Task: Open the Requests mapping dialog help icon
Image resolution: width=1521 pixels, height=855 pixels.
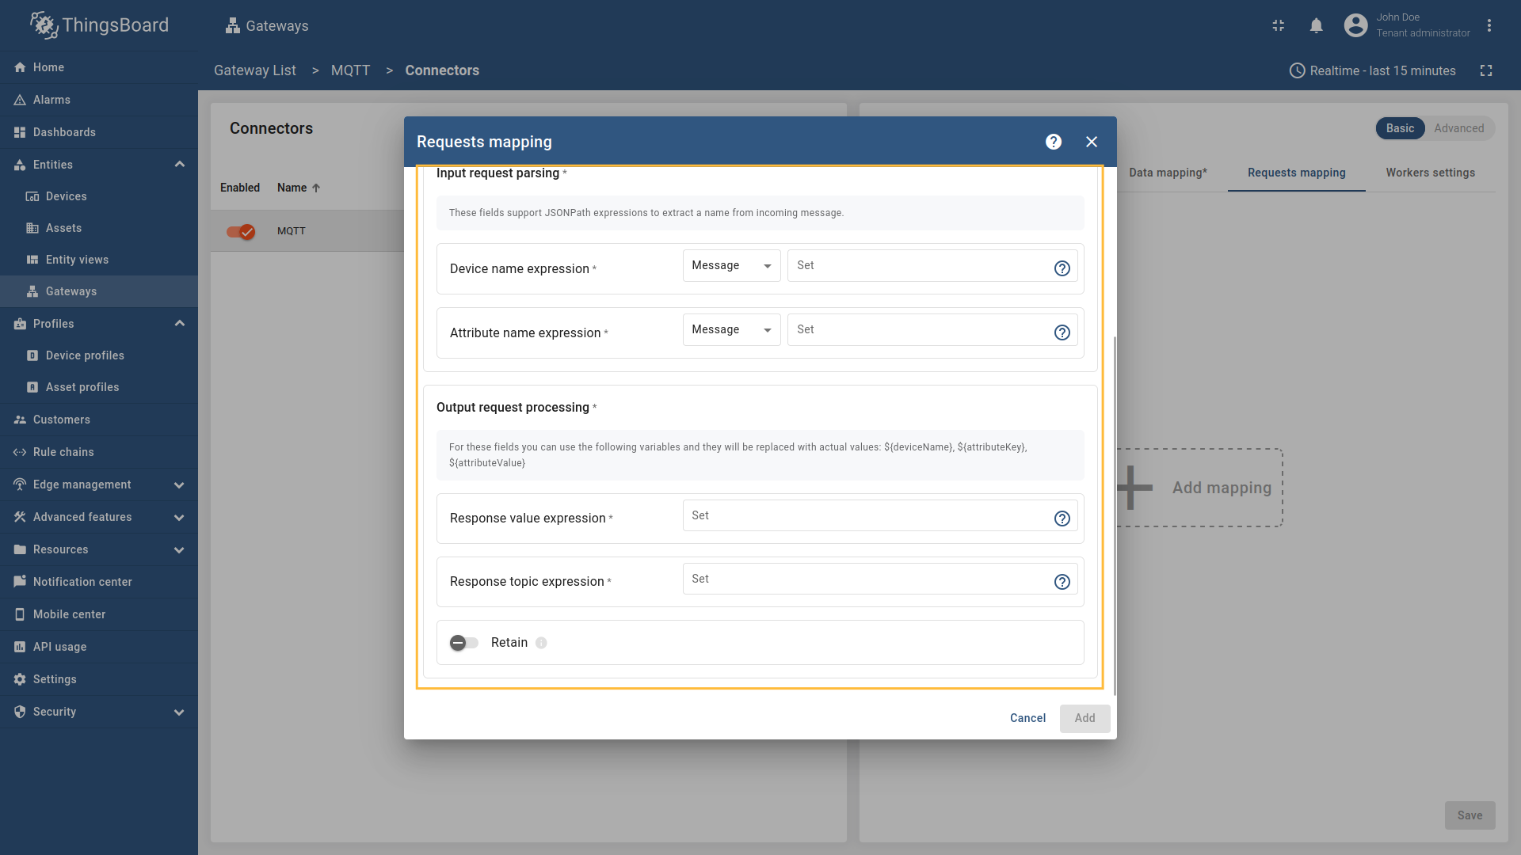Action: 1054,142
